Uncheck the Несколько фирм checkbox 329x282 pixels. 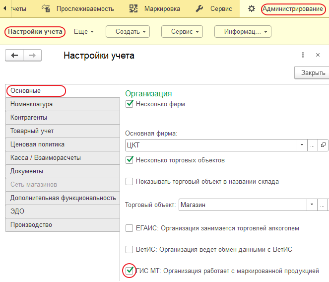pos(130,104)
